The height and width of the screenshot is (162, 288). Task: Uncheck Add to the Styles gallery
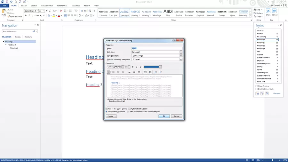[x=107, y=109]
